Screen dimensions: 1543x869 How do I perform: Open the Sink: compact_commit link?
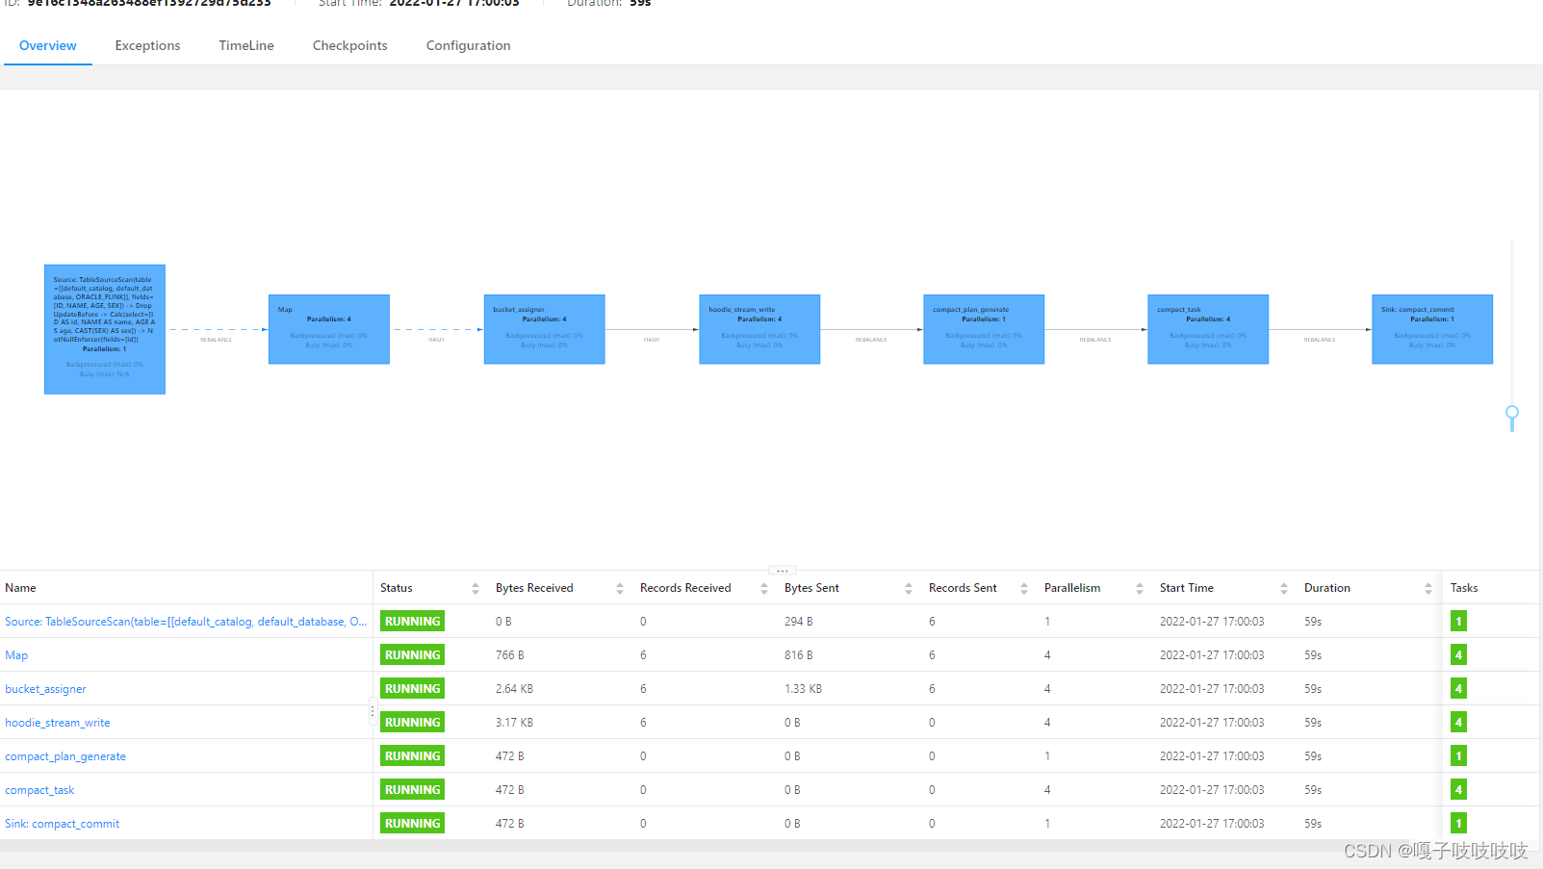tap(63, 824)
